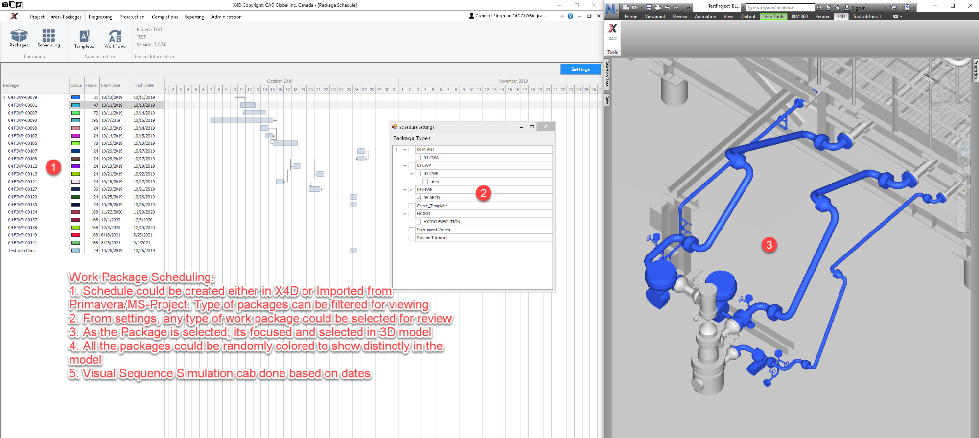This screenshot has width=979, height=438.
Task: Switch to the Completions tab
Action: point(165,17)
